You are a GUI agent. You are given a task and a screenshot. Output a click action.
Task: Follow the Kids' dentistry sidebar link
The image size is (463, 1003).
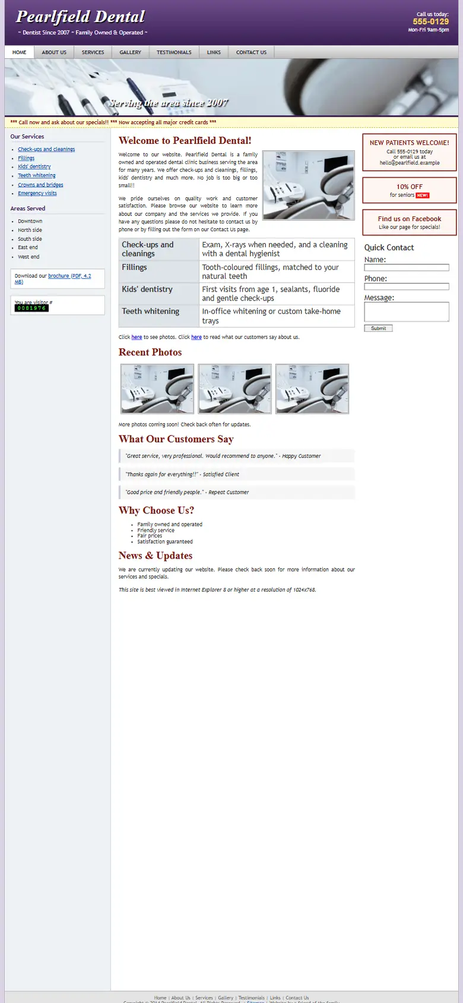pos(34,167)
